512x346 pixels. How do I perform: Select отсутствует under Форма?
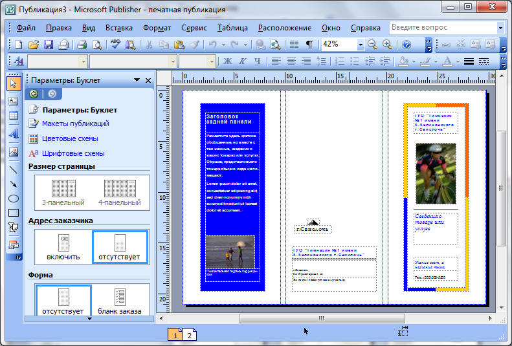[x=63, y=301]
